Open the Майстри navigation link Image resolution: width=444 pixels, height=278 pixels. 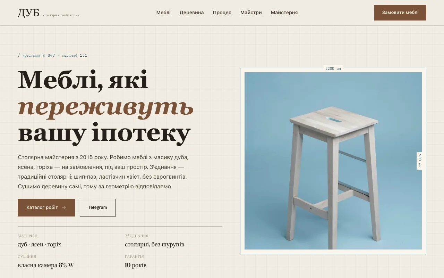[x=251, y=13]
